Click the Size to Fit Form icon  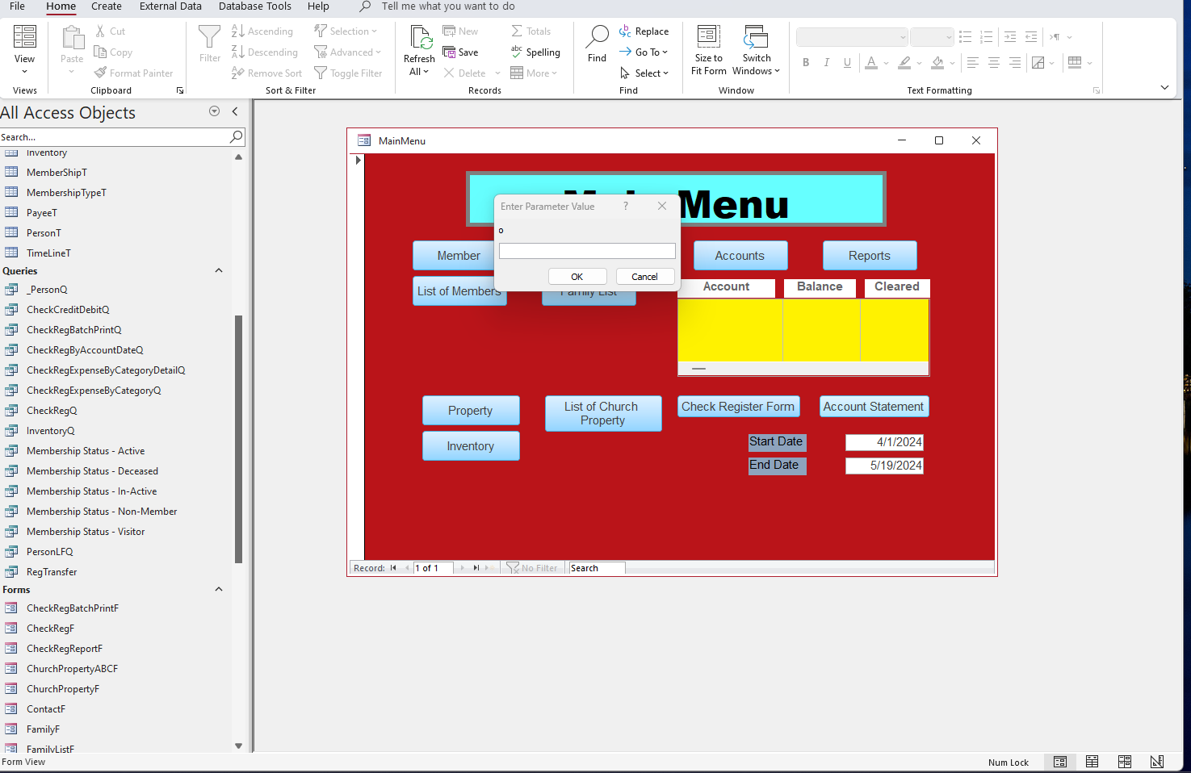(x=708, y=37)
